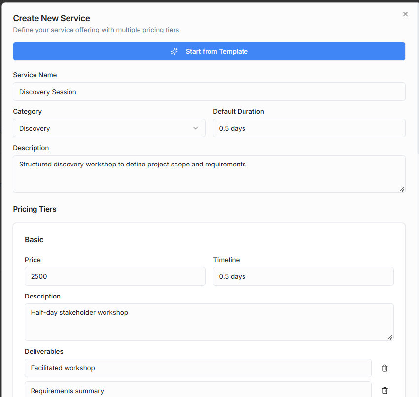
Task: Remove the Requirements summary deliverable using trash icon
Action: pos(384,390)
